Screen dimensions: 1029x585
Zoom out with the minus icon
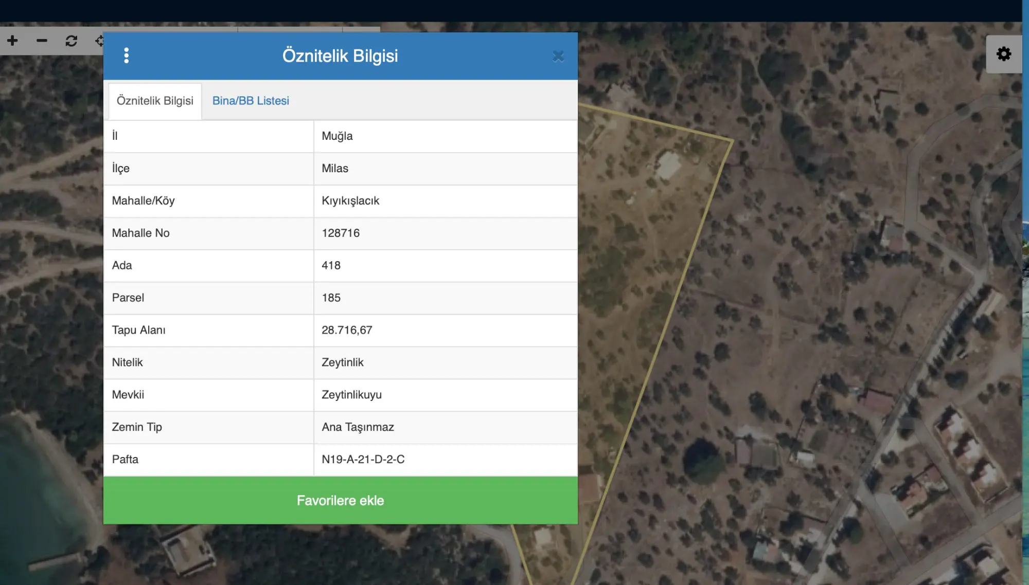coord(42,41)
